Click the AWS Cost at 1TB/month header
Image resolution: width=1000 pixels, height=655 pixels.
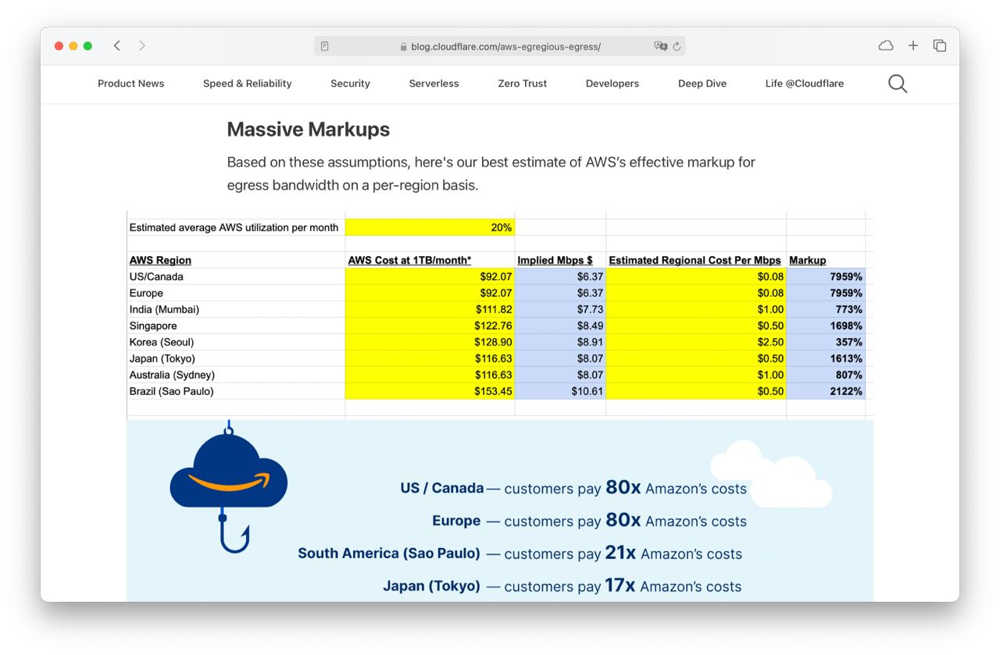[409, 260]
